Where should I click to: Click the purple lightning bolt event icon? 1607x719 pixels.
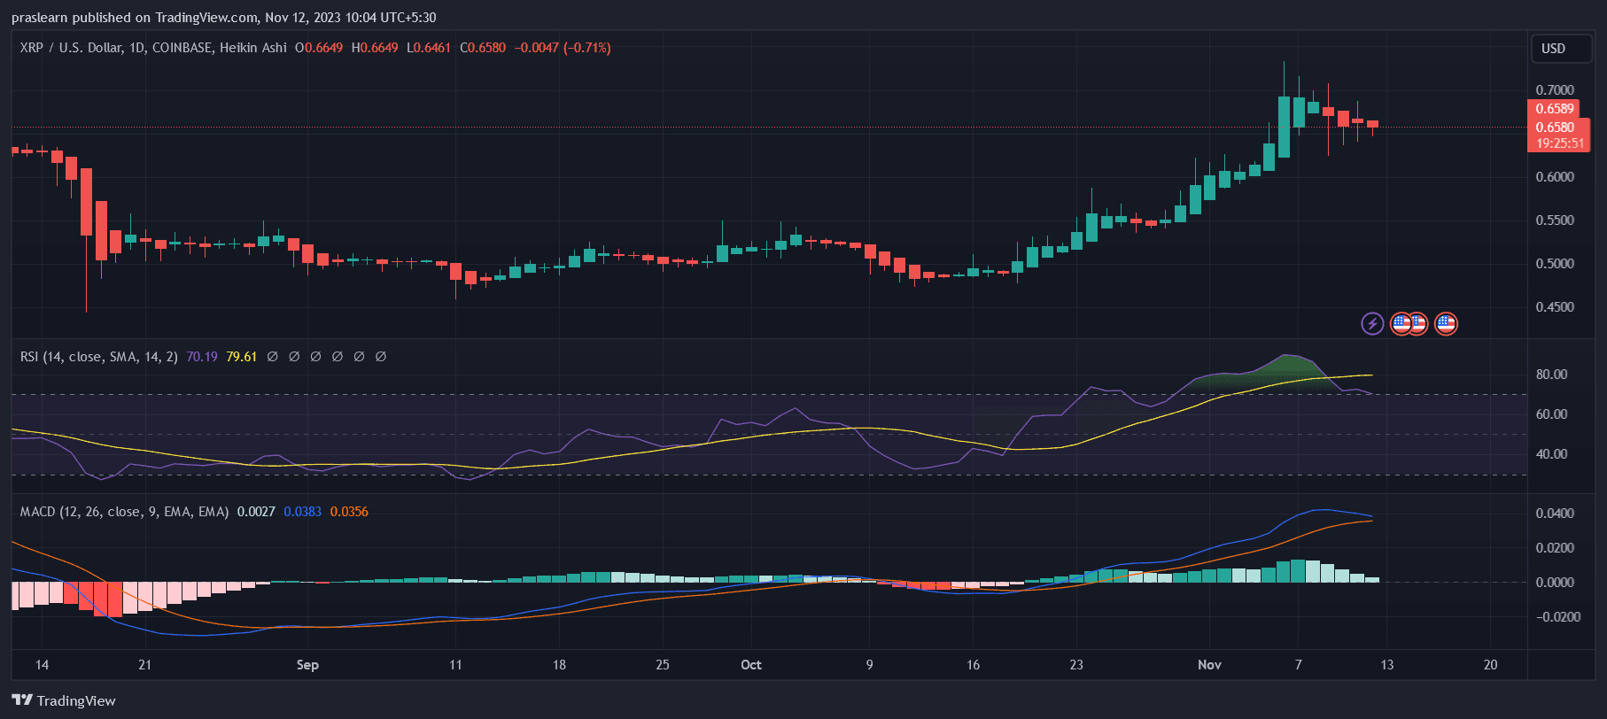(1372, 324)
